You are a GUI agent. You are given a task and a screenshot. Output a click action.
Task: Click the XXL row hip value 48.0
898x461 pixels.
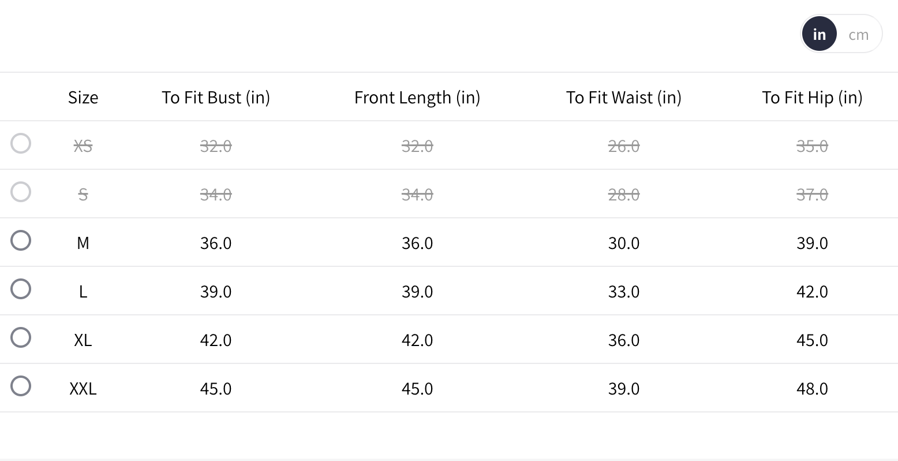[x=812, y=388]
